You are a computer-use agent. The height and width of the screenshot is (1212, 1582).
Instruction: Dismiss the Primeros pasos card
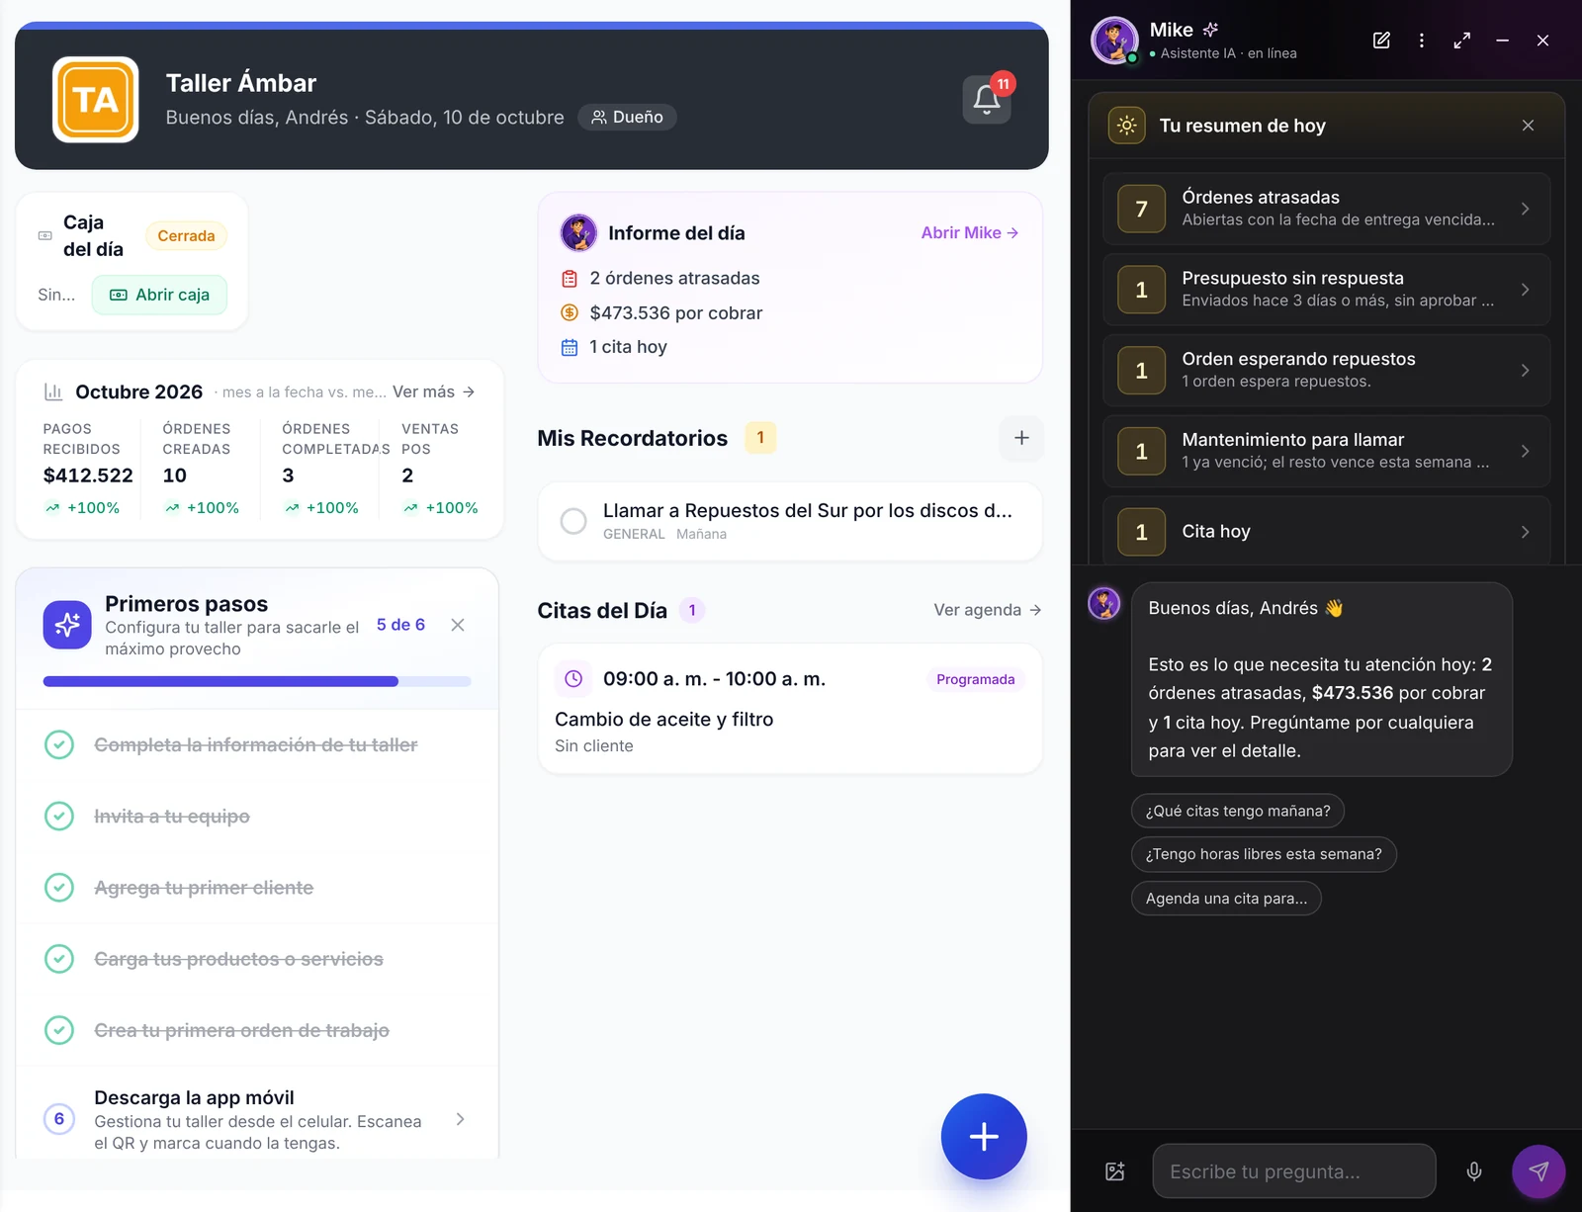click(458, 625)
